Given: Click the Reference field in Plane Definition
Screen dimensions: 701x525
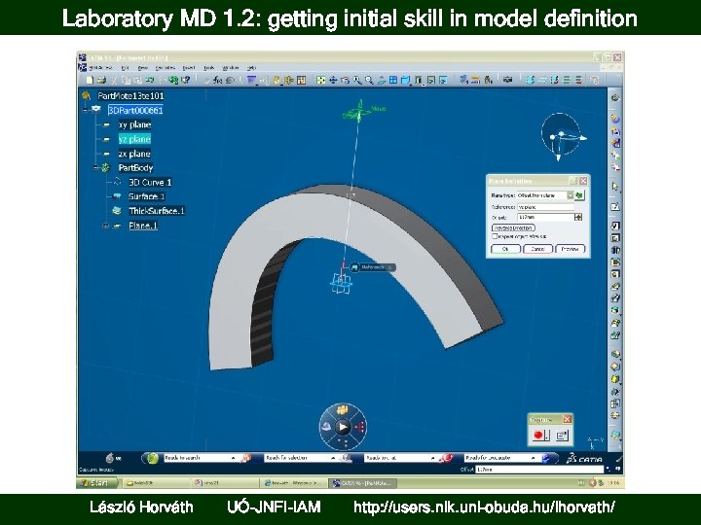Looking at the screenshot, I should pos(545,207).
